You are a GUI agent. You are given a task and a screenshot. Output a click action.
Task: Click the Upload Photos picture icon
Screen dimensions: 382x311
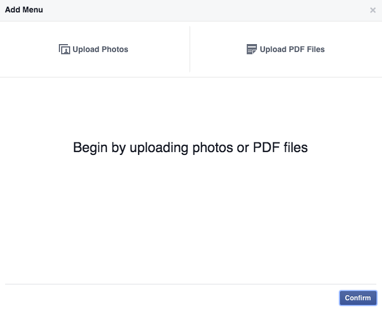pyautogui.click(x=65, y=49)
